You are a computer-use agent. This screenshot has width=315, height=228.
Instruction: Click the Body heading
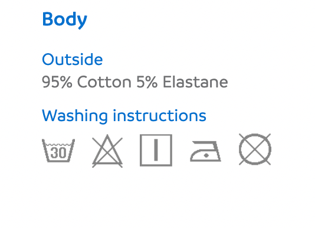(x=64, y=19)
